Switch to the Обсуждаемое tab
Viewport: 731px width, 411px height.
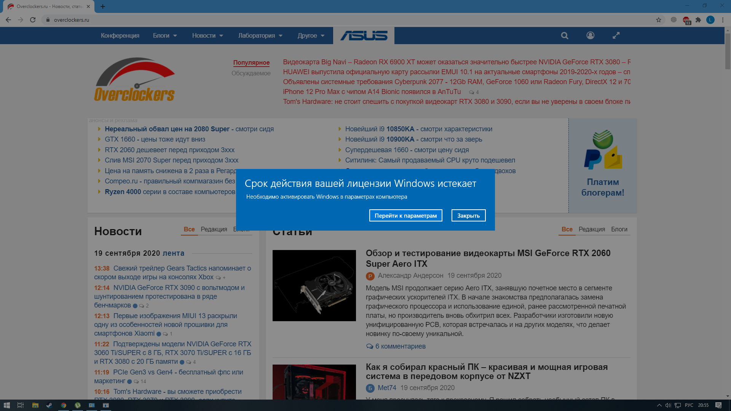(x=251, y=73)
